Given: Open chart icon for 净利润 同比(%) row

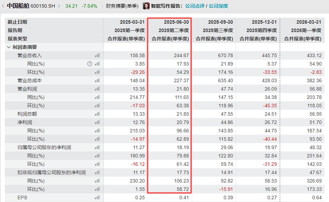Looking at the screenshot, I should 97,131.
